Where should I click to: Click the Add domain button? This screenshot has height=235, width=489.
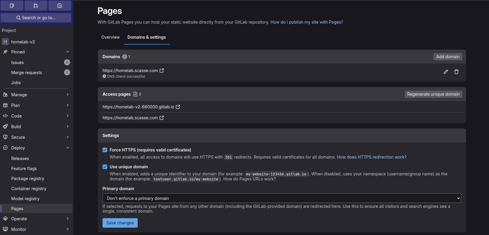pyautogui.click(x=448, y=56)
